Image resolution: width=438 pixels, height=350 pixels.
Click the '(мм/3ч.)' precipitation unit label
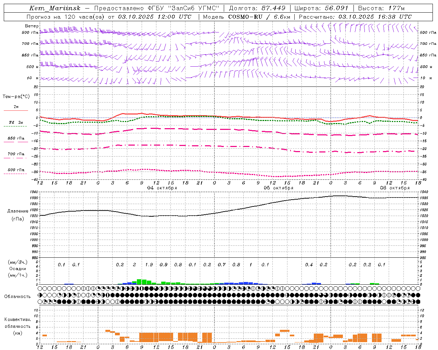click(x=18, y=262)
